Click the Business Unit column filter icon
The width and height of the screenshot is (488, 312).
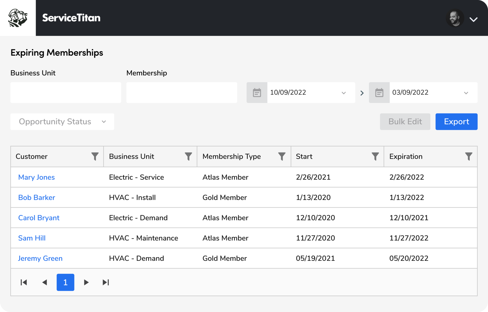point(188,156)
